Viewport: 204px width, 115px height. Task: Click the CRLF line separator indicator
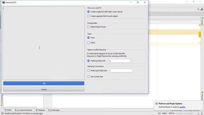[165, 113]
